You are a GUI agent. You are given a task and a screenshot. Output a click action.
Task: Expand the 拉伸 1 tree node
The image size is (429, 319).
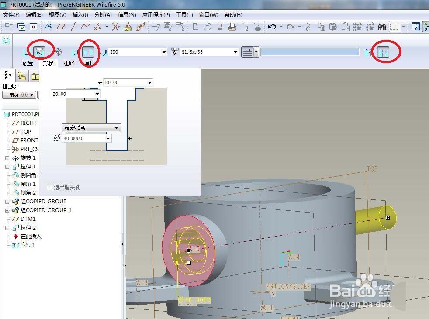coord(7,167)
